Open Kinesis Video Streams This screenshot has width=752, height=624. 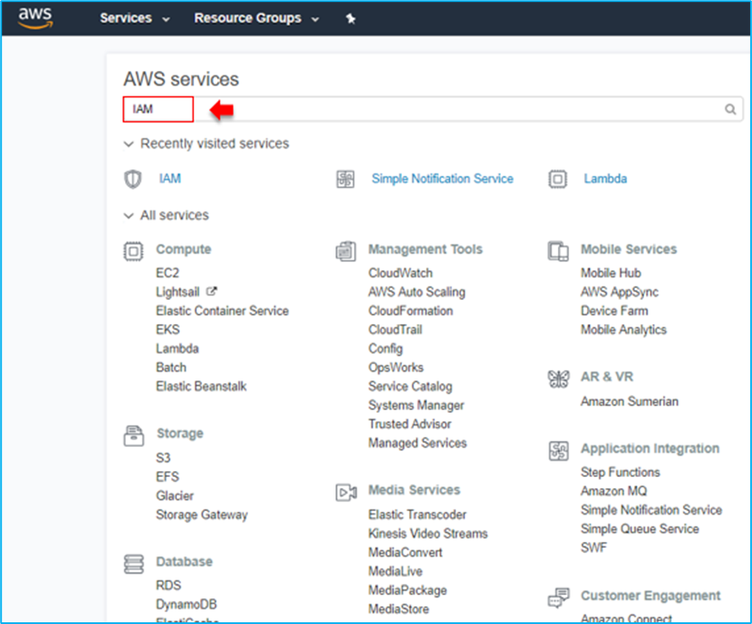pyautogui.click(x=428, y=533)
